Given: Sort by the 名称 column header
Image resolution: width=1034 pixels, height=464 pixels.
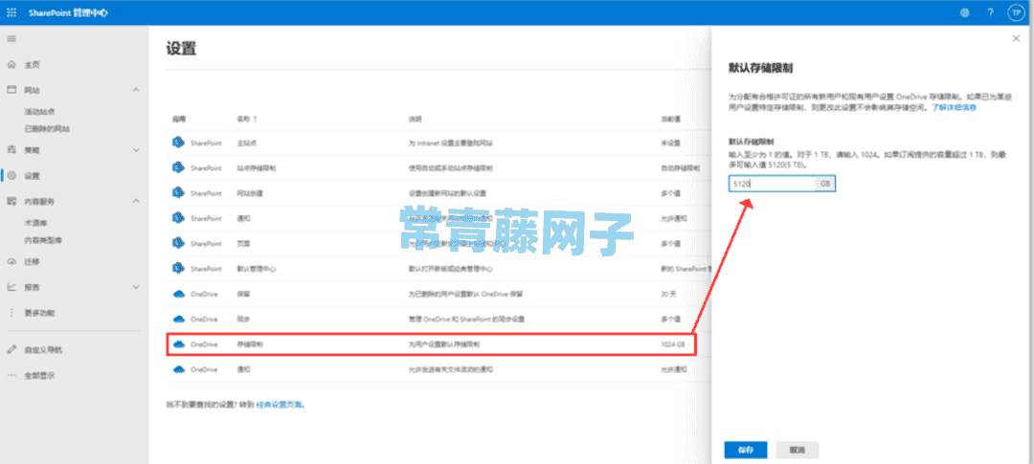Looking at the screenshot, I should click(247, 120).
